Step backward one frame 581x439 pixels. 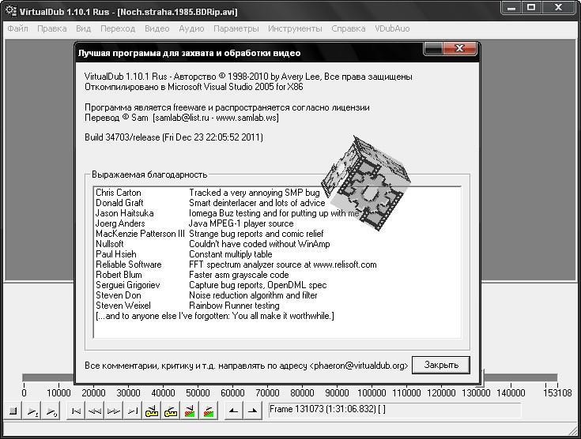[x=95, y=411]
